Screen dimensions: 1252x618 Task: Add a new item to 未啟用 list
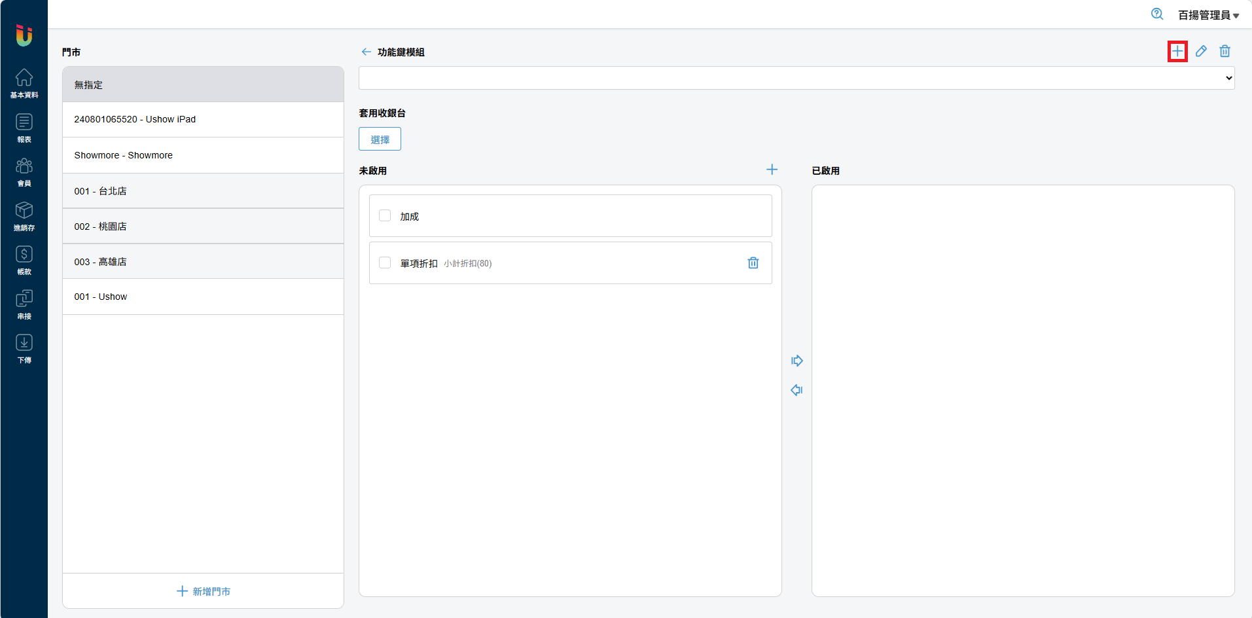pos(772,170)
